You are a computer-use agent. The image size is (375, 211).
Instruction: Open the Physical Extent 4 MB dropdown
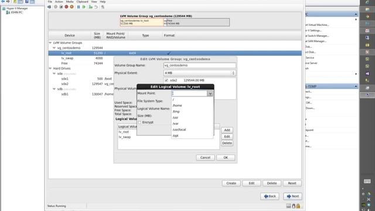point(200,73)
